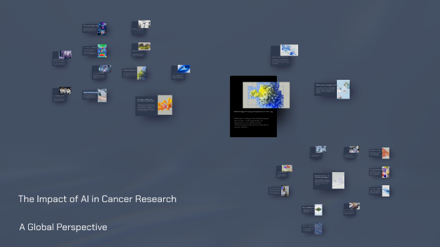Click the subtitle "A Global Perspective"

click(x=63, y=227)
